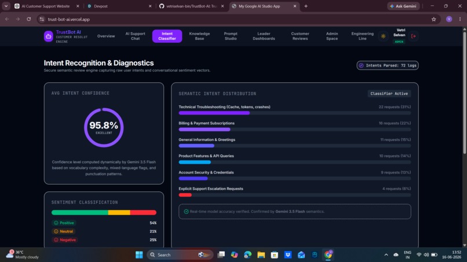Open clock and date panel

tap(452, 254)
